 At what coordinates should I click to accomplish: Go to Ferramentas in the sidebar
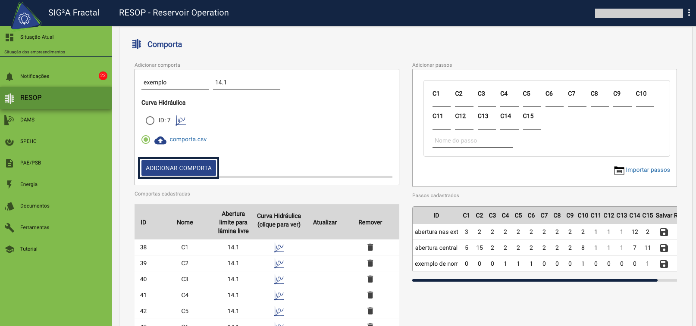click(x=34, y=227)
